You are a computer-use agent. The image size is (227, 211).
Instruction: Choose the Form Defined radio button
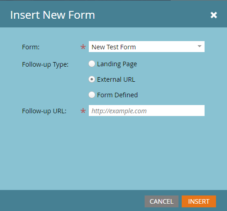click(x=92, y=95)
